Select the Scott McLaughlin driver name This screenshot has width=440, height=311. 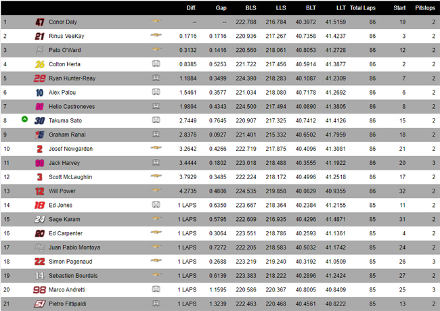[70, 177]
